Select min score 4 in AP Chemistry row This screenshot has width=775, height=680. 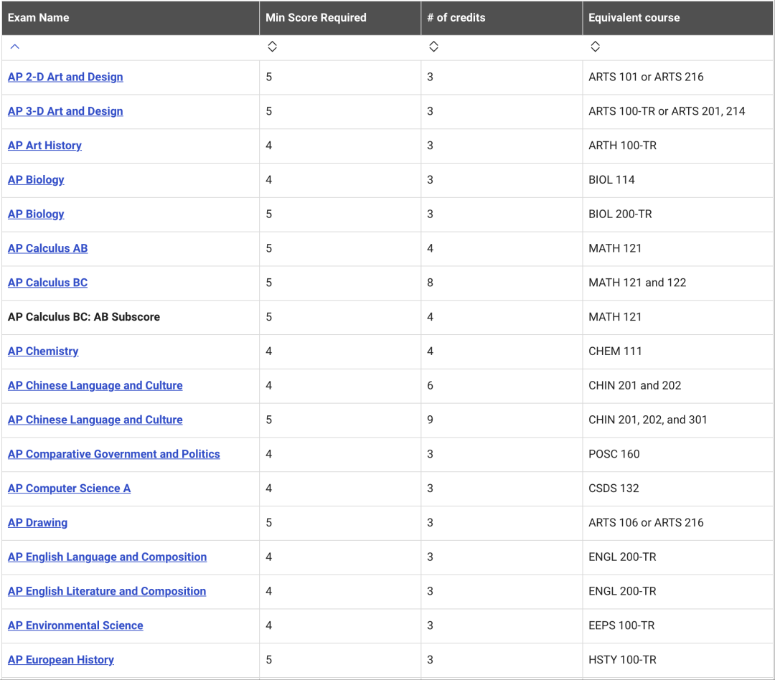point(340,351)
